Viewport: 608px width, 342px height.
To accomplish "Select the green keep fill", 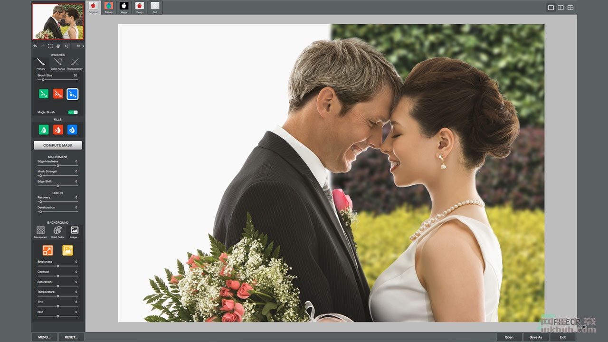I will pos(44,129).
